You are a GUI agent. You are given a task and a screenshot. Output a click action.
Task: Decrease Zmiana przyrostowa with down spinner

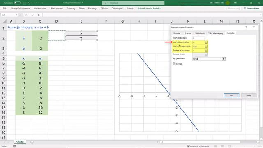tap(206, 51)
